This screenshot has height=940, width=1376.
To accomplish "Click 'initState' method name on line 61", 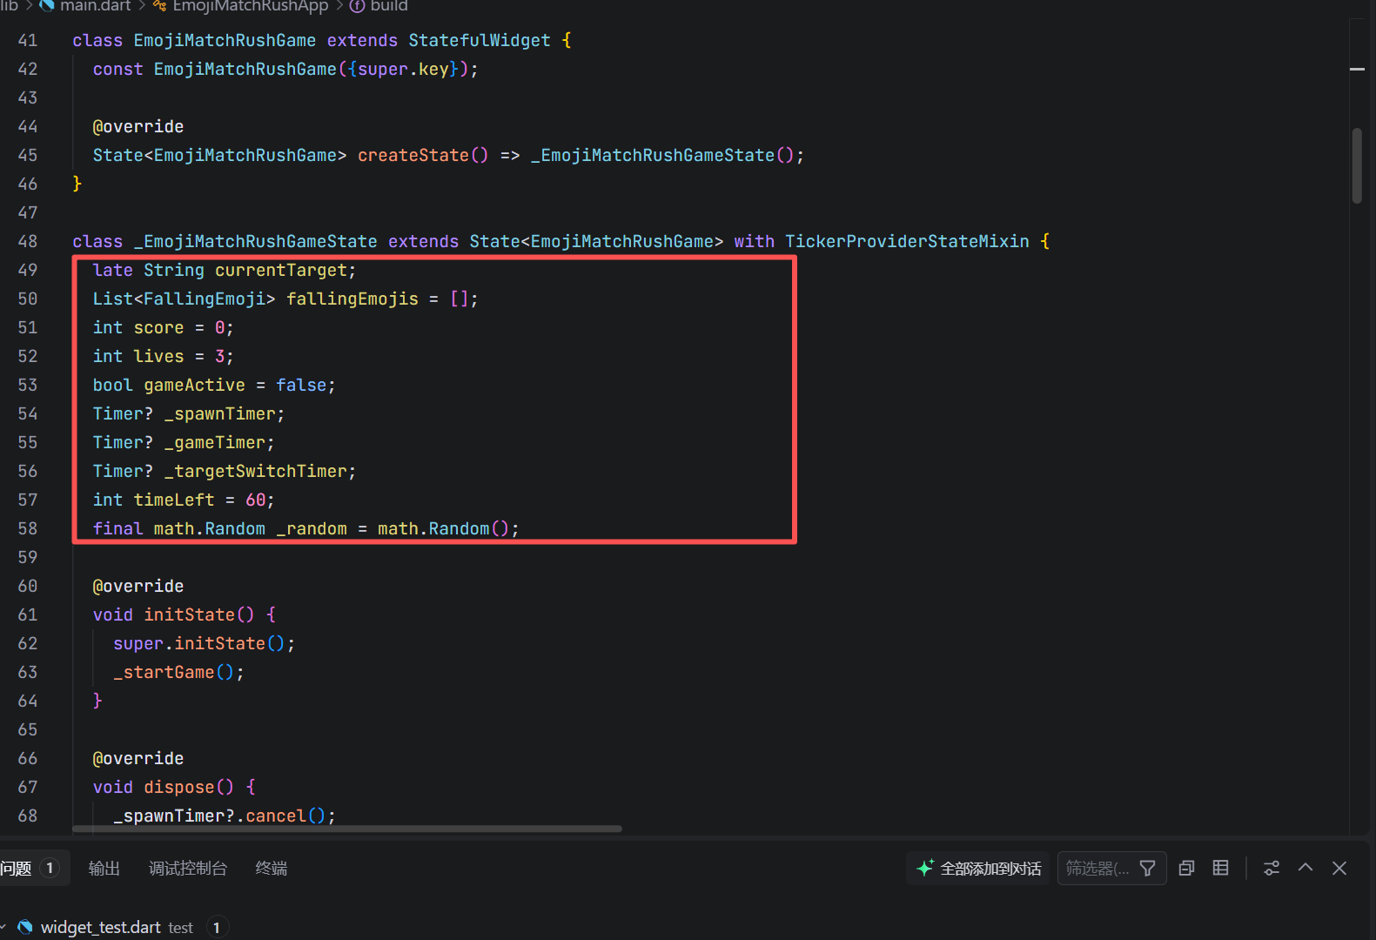I will (x=189, y=614).
